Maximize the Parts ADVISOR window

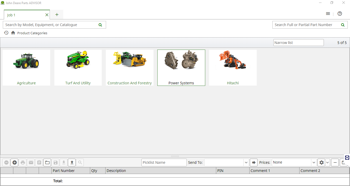[x=332, y=3]
